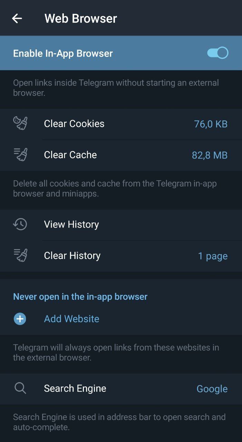Select the Clear Cache entry
The width and height of the screenshot is (242, 442).
pos(70,155)
